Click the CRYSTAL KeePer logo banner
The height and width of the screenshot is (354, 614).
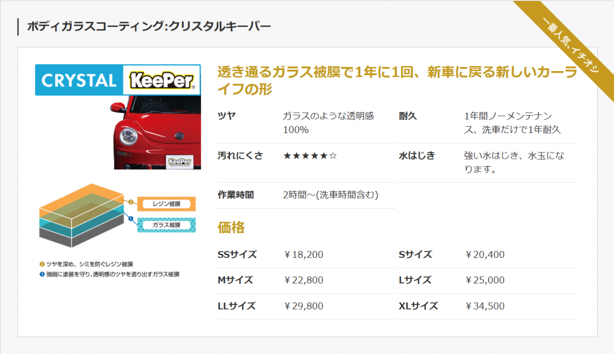[x=117, y=80]
